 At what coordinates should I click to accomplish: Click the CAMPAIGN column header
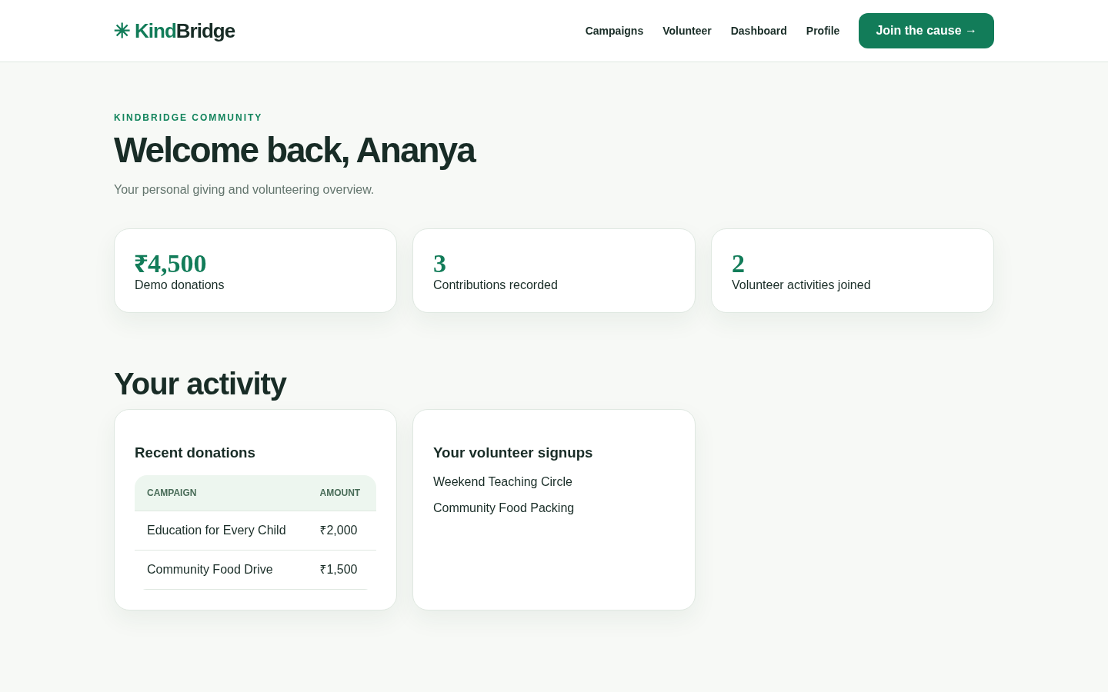(172, 493)
